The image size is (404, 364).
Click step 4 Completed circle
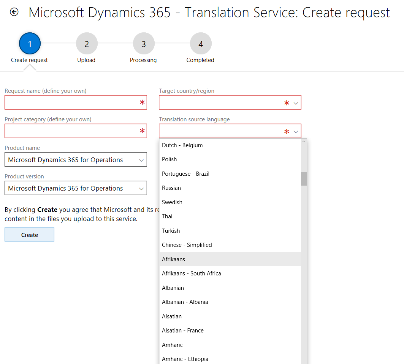pyautogui.click(x=201, y=44)
